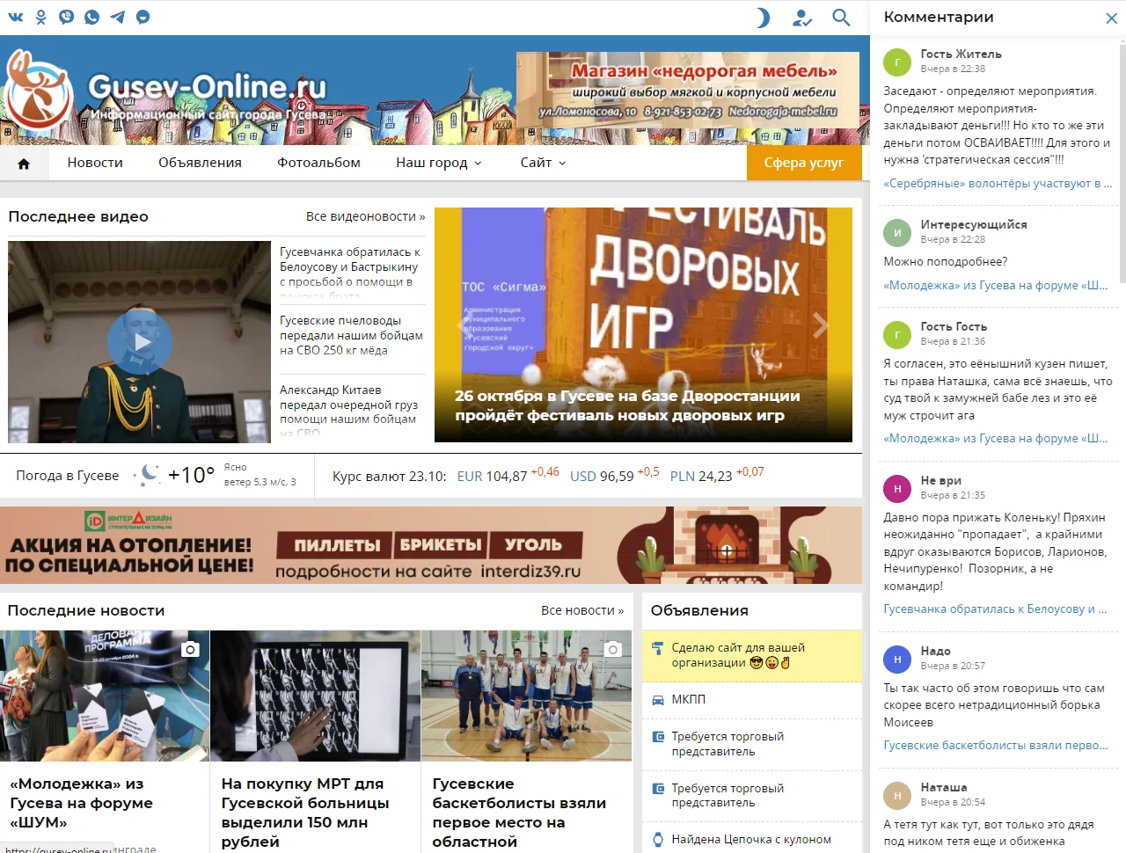
Task: Play the latest video
Action: point(139,341)
